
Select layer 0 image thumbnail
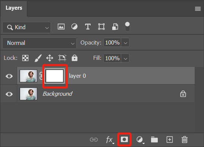(28, 76)
